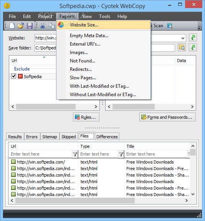
Task: Open the Help menu
Action: 122,16
